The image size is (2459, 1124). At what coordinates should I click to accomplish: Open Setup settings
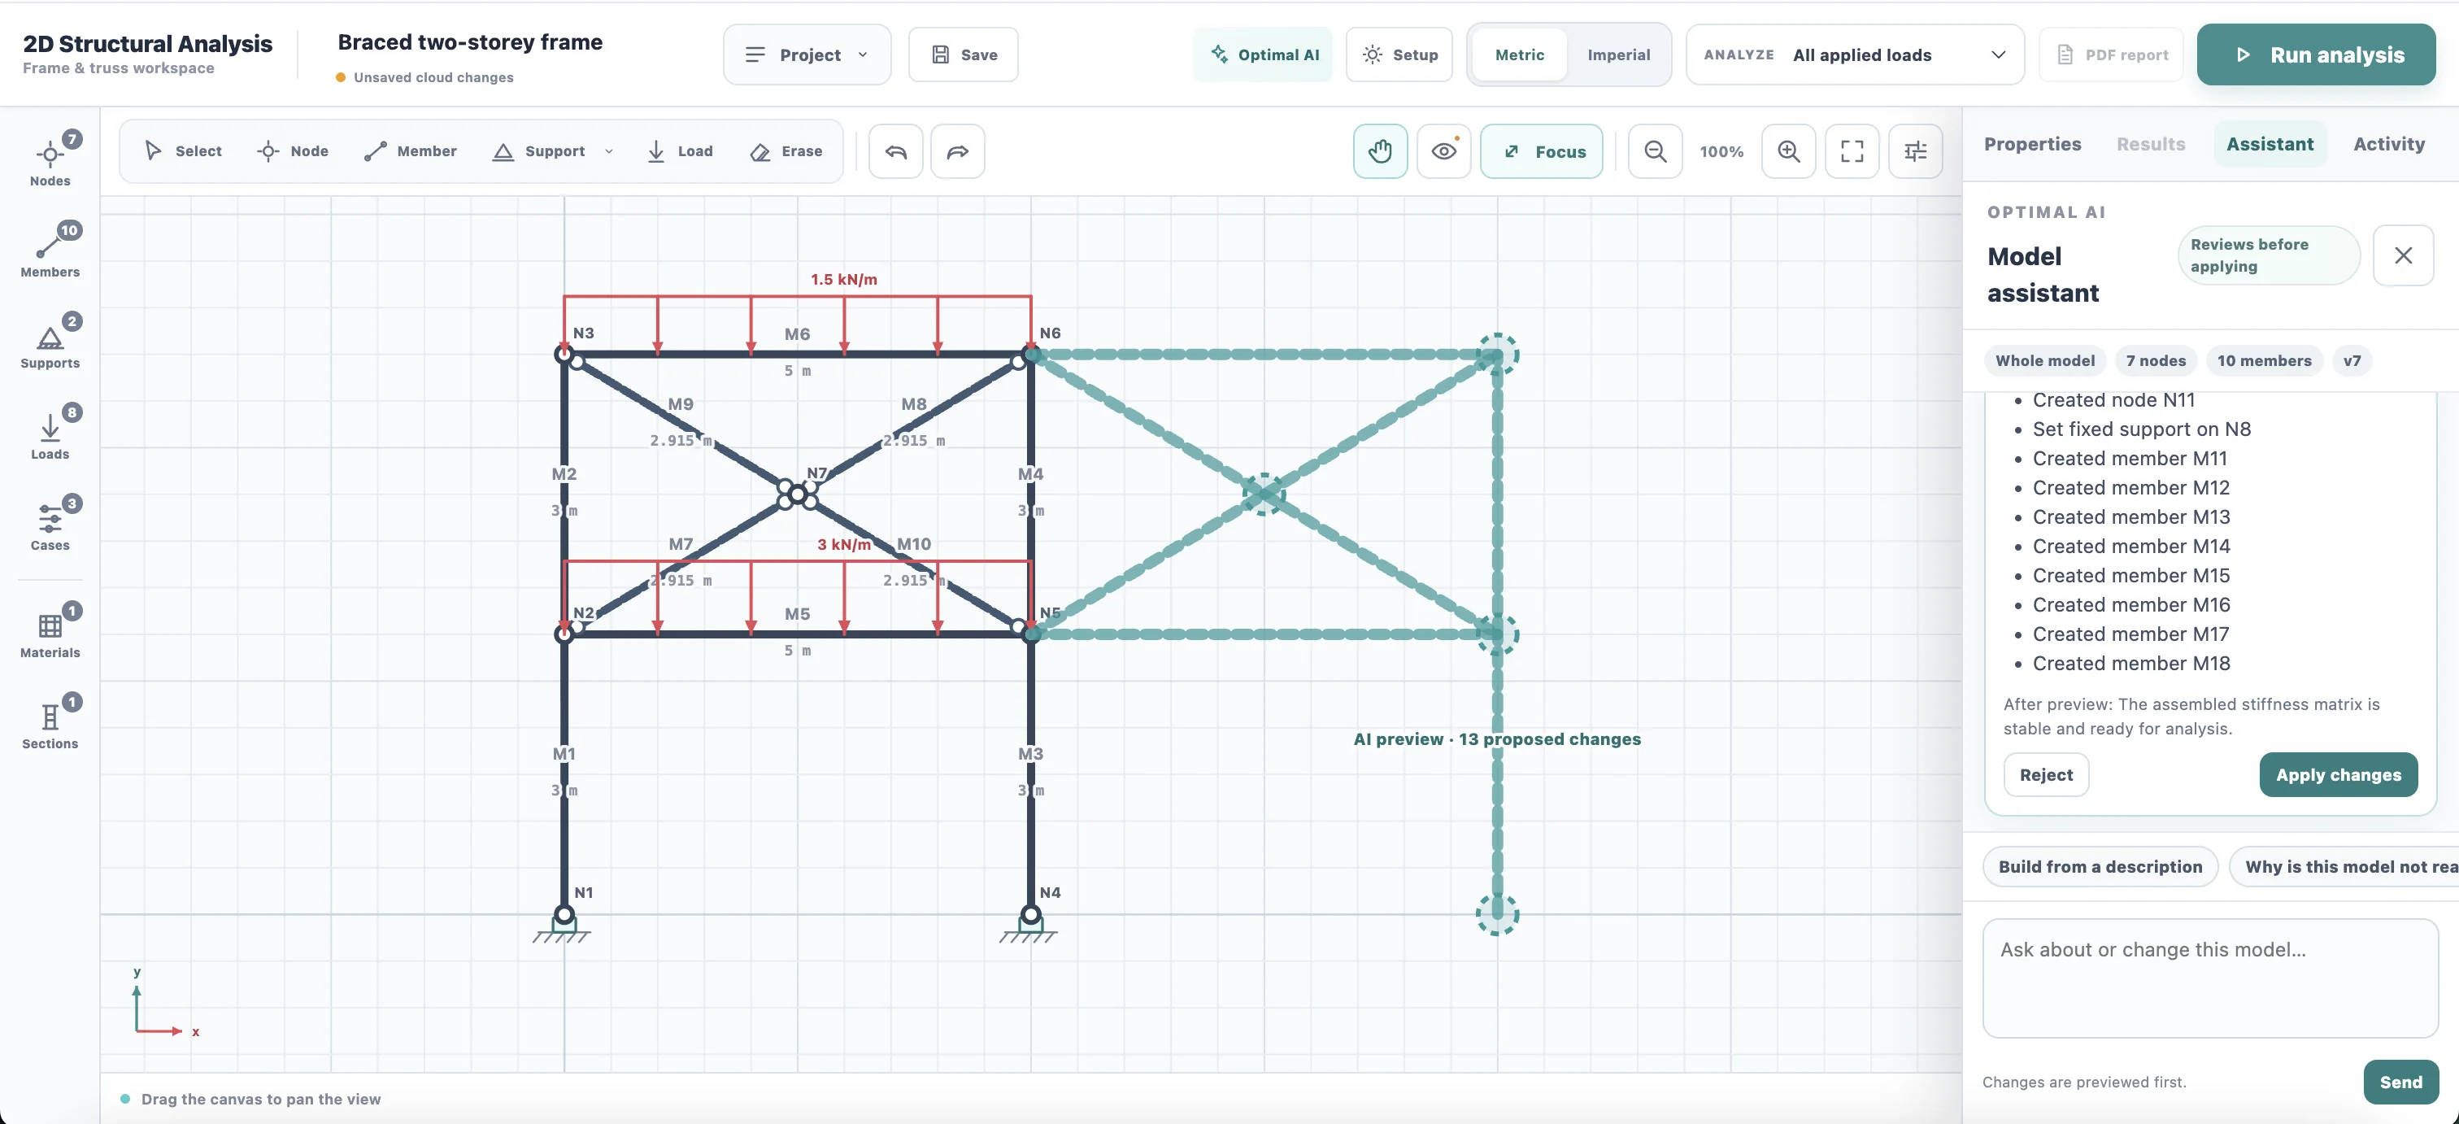pos(1399,54)
